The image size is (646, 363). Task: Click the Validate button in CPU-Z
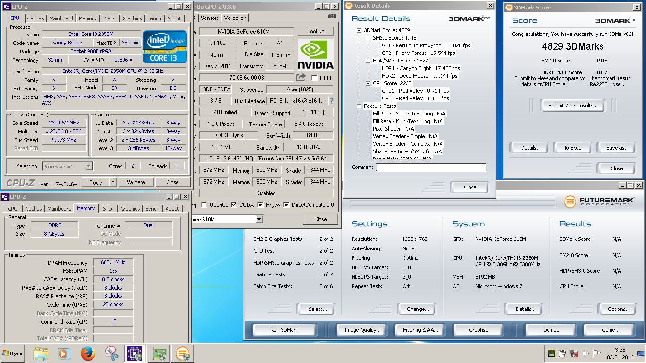pos(136,182)
